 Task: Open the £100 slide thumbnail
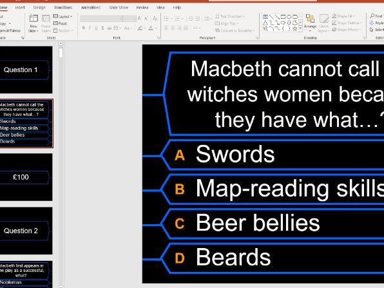(x=26, y=177)
